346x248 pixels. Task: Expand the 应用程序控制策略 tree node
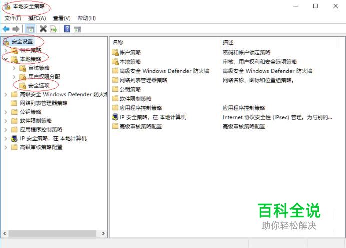pyautogui.click(x=6, y=130)
